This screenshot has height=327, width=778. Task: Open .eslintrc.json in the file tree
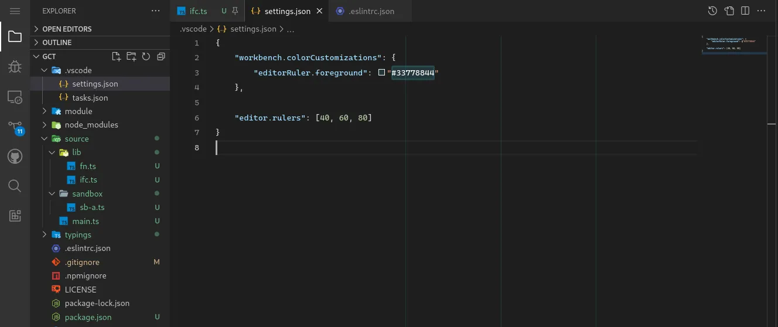[x=100, y=248]
